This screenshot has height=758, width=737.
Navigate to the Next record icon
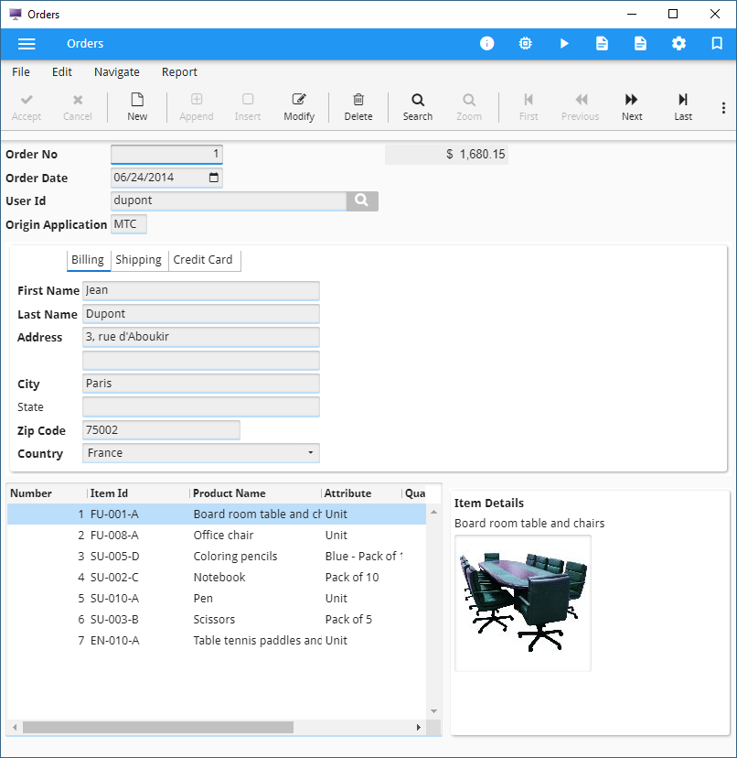631,105
